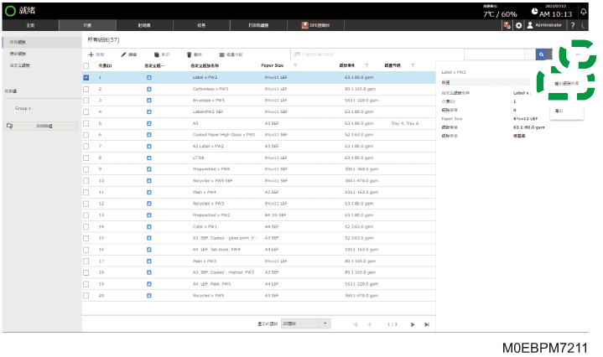
Task: Check the Envelope x PW5 row checkbox
Action: tap(86, 101)
